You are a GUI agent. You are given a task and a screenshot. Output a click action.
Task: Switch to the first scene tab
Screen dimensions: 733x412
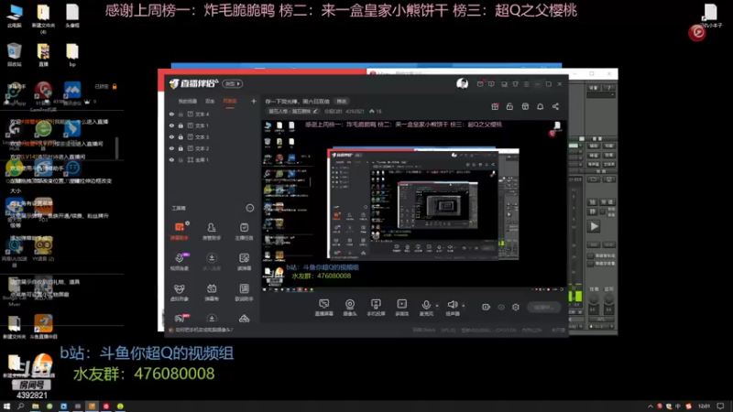(x=188, y=101)
